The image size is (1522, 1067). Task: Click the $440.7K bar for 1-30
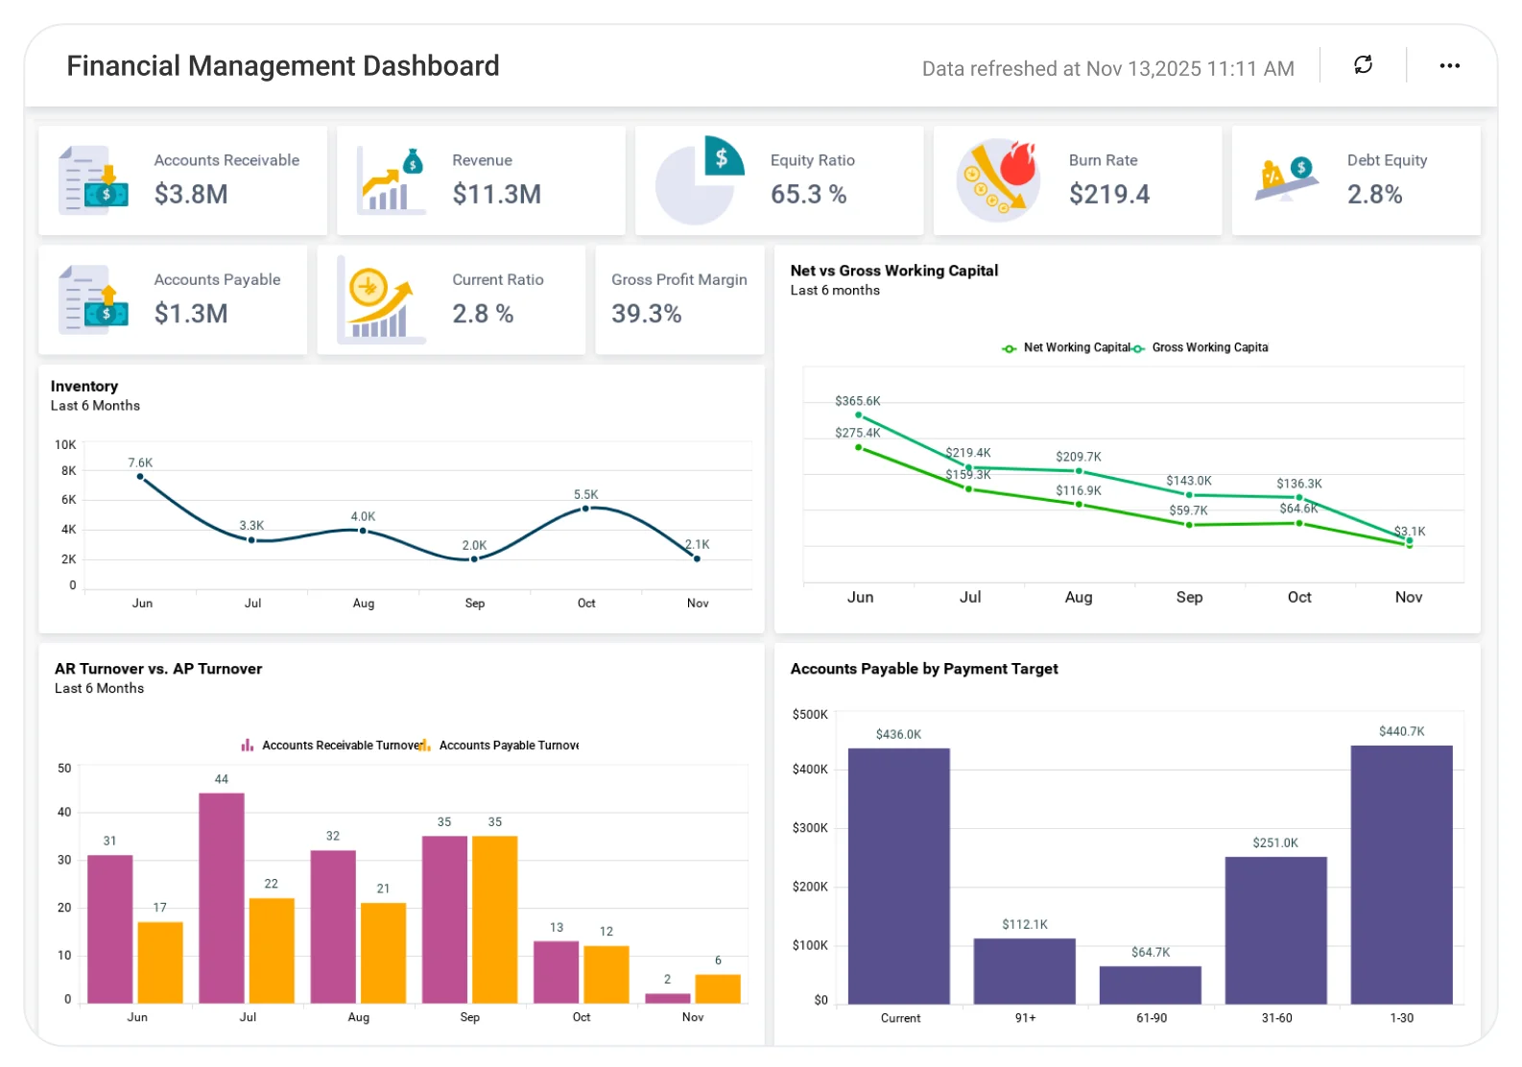coord(1401,875)
